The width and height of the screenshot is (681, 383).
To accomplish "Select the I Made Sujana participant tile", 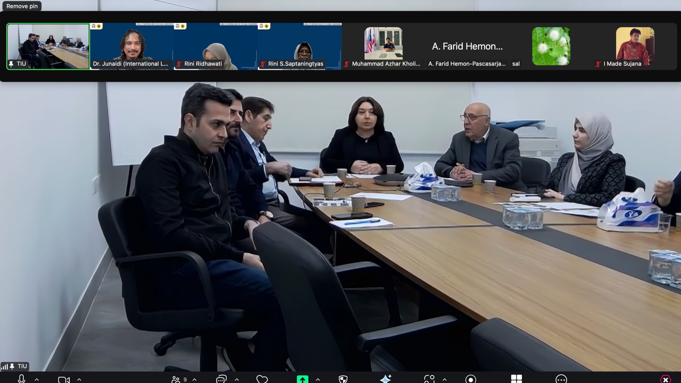I will (635, 46).
